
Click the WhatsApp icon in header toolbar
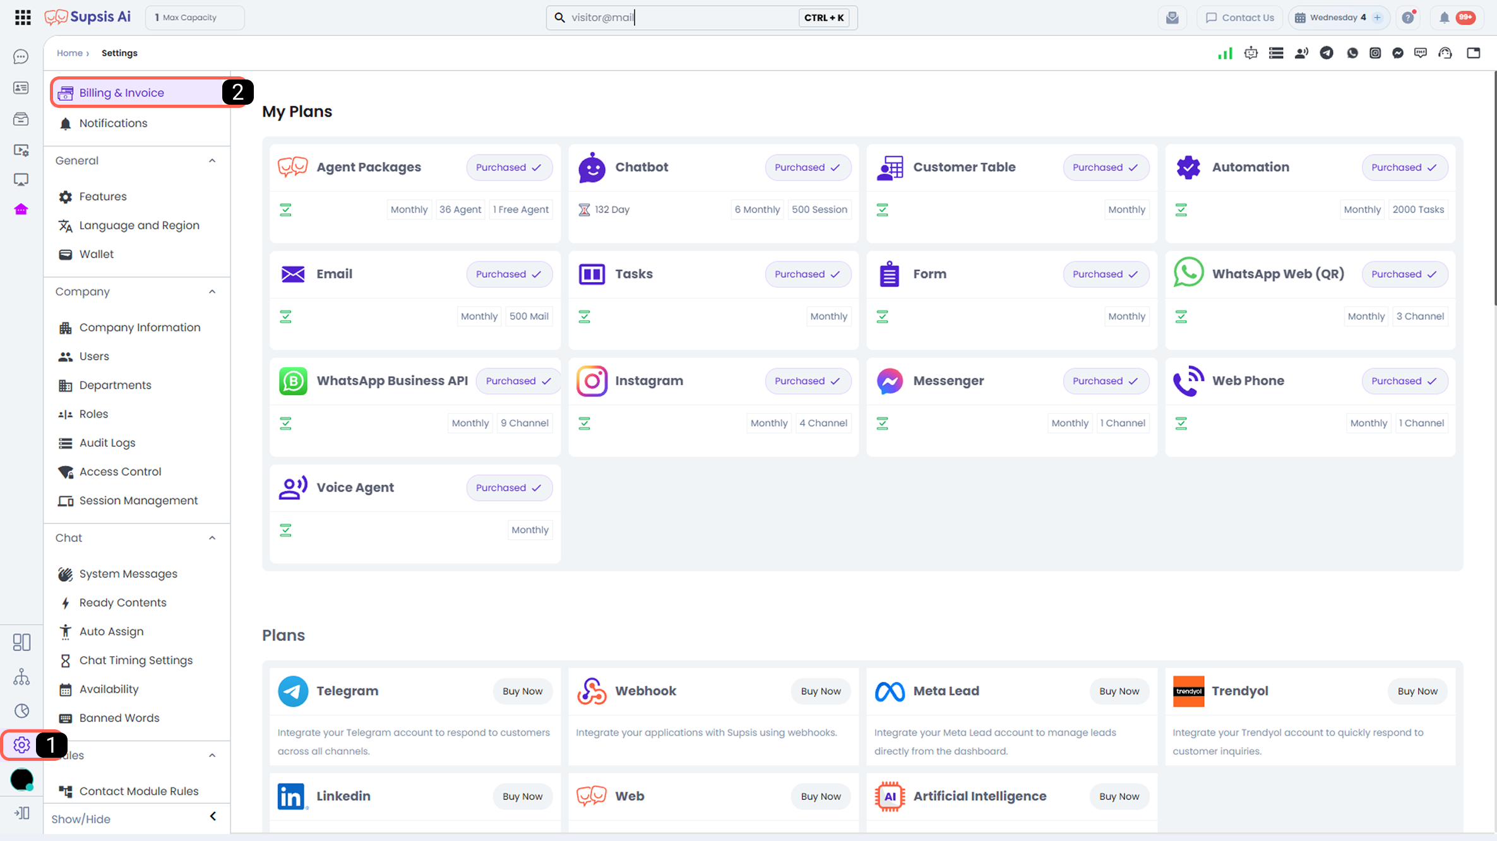(x=1352, y=53)
